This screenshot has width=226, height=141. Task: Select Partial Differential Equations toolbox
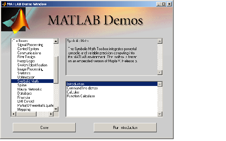[35, 105]
